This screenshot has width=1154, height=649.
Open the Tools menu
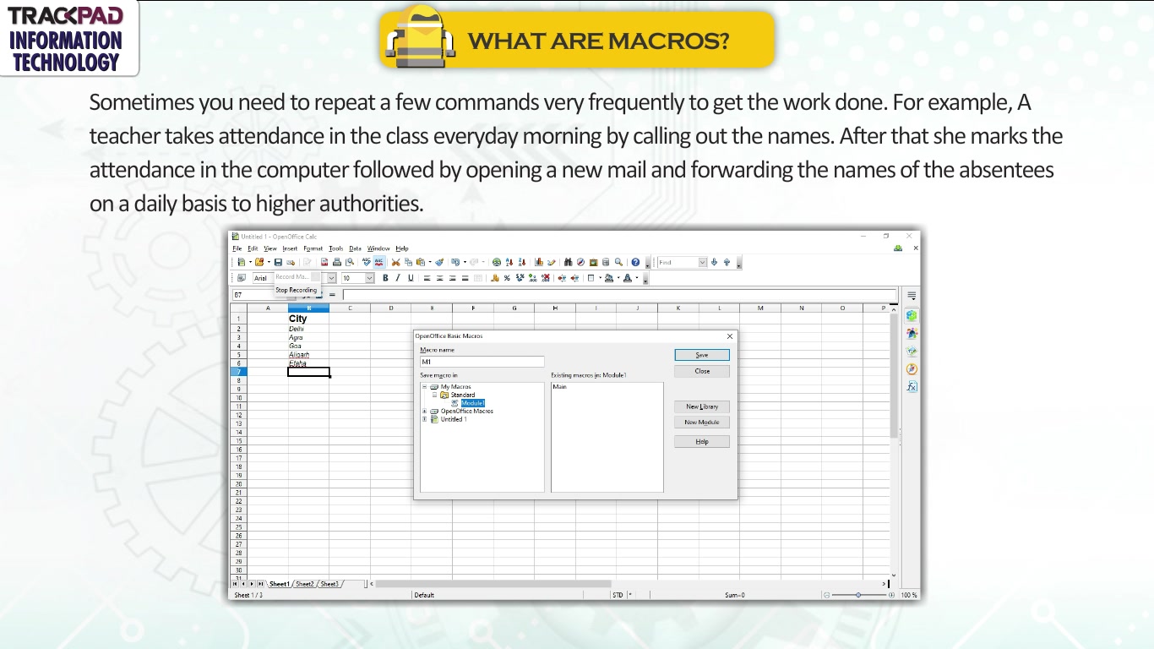[336, 248]
